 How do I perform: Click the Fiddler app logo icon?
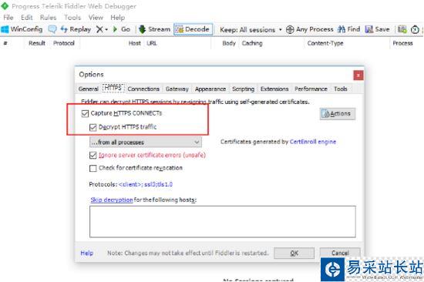click(5, 6)
